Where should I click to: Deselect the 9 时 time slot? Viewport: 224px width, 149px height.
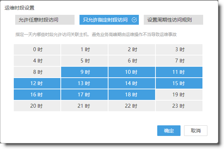(85, 72)
